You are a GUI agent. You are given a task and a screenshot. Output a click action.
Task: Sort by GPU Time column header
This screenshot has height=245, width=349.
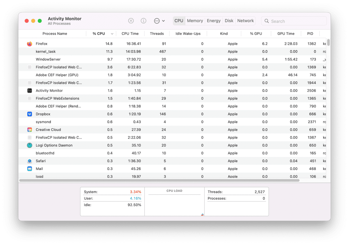(x=286, y=34)
